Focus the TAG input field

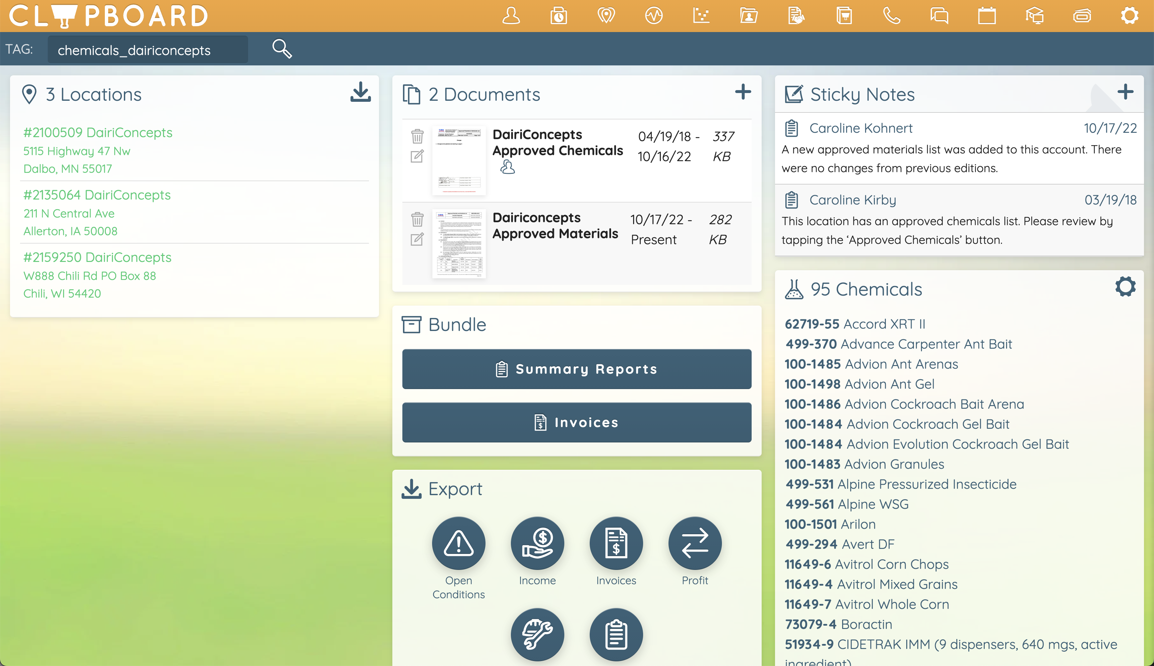pos(147,49)
